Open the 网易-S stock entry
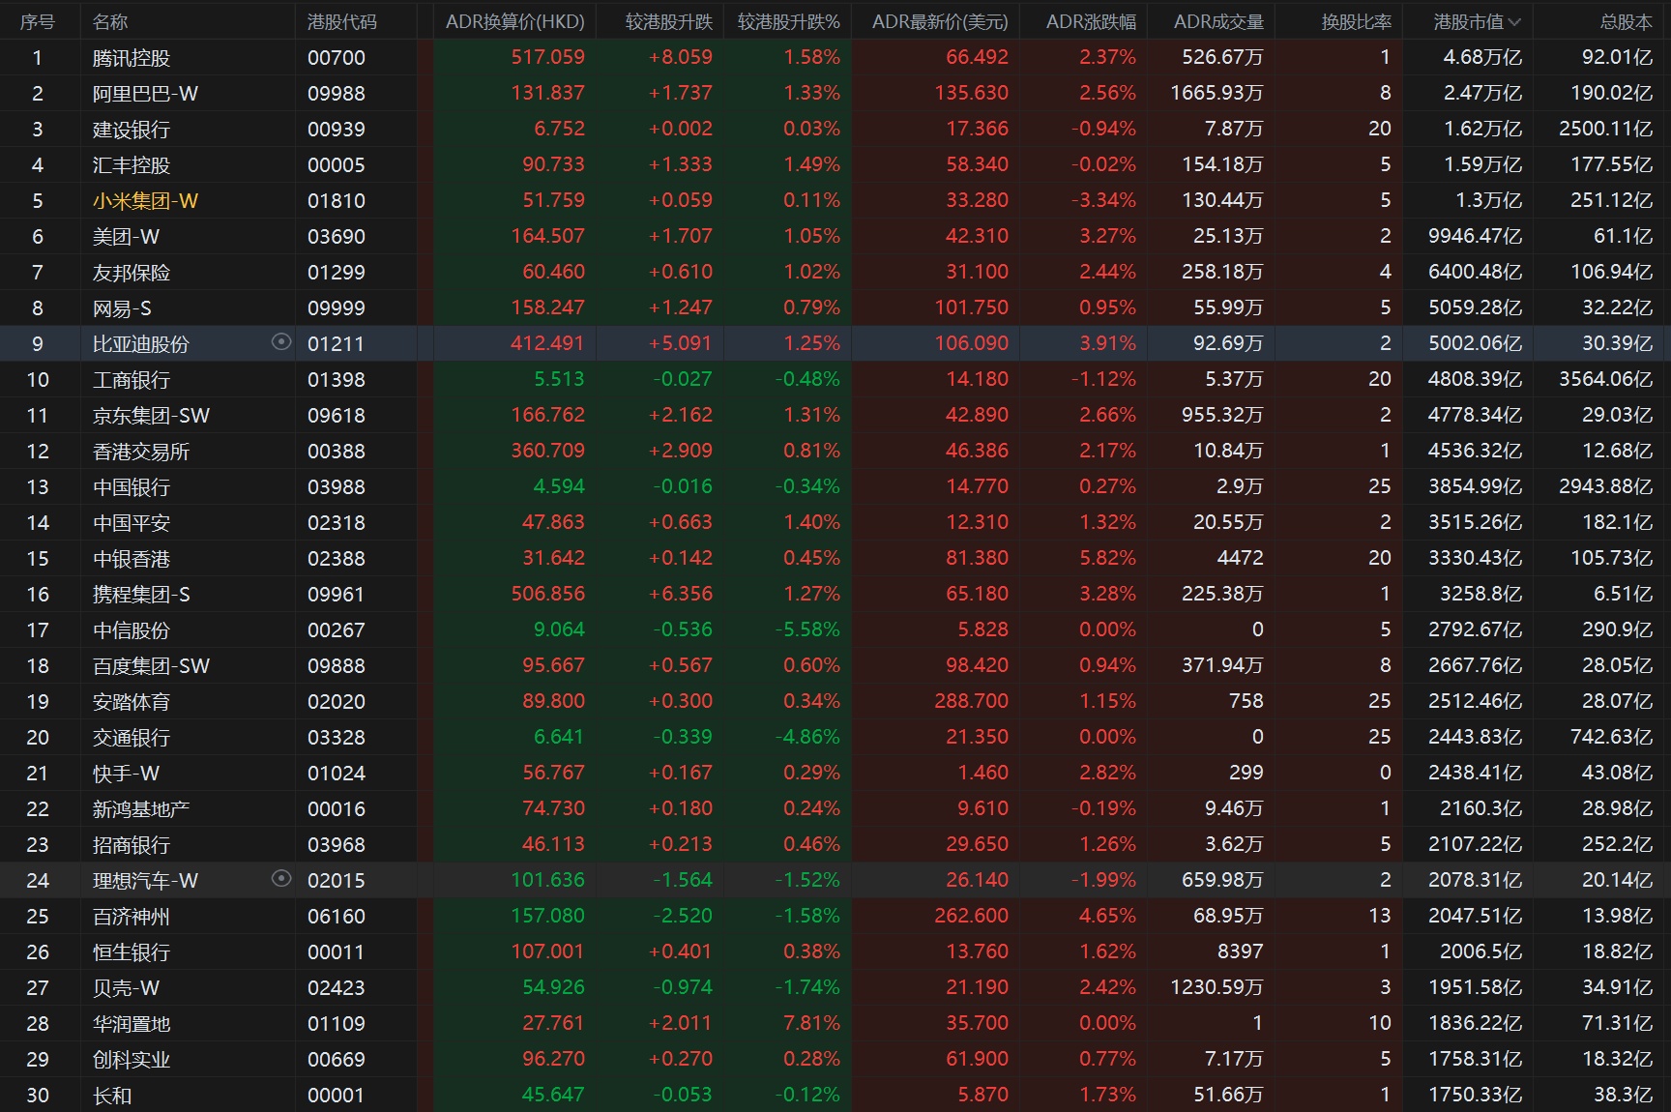Image resolution: width=1671 pixels, height=1112 pixels. (122, 308)
